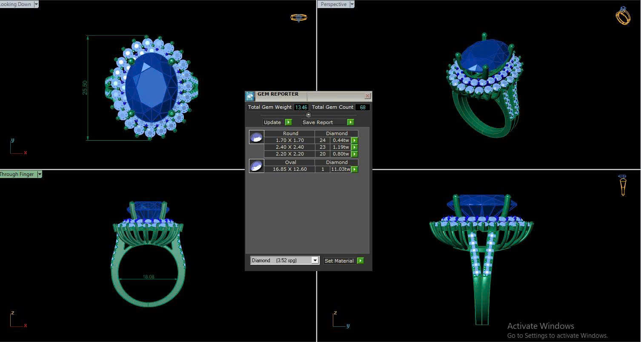Open the Looking Down viewport dropdown
The width and height of the screenshot is (641, 342).
point(36,4)
